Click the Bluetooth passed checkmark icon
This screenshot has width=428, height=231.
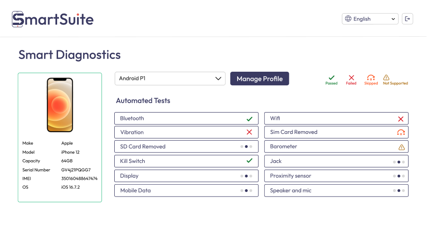pyautogui.click(x=249, y=119)
